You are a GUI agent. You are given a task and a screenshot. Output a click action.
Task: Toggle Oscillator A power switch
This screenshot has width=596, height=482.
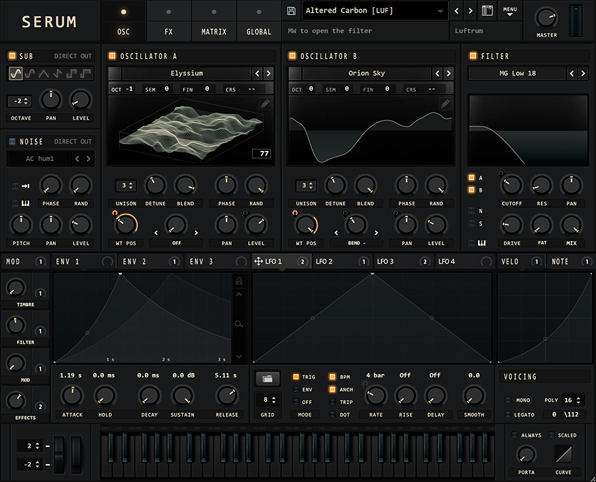[x=112, y=56]
